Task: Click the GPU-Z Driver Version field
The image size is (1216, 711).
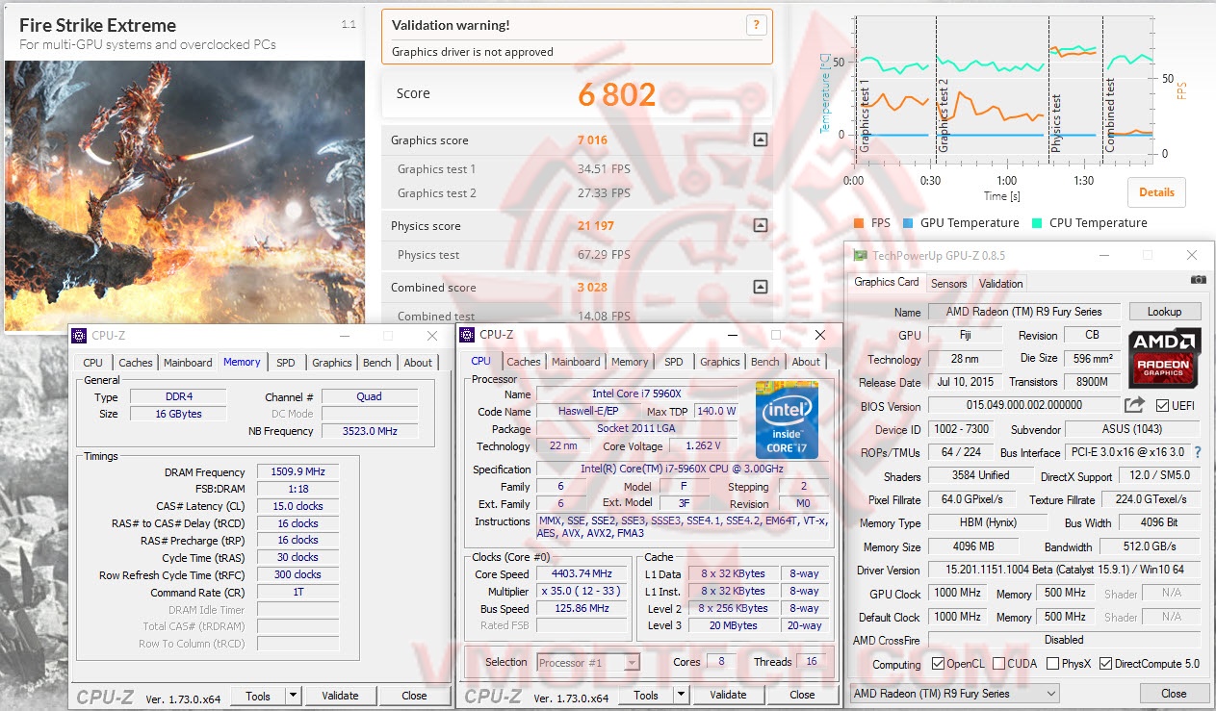Action: pos(1065,570)
